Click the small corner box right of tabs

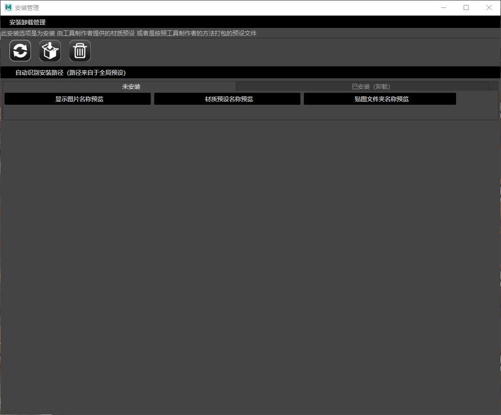click(493, 86)
